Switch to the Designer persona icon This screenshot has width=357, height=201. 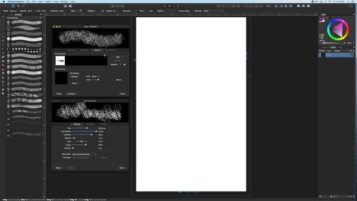pyautogui.click(x=13, y=6)
